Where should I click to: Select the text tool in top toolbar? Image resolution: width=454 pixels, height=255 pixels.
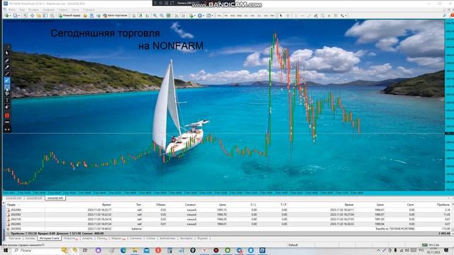(x=329, y=16)
